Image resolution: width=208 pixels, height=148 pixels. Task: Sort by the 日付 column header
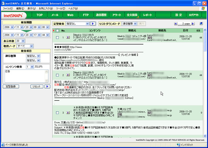[185, 30]
